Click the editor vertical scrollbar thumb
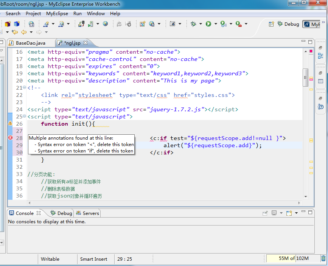The width and height of the screenshot is (328, 266). (305, 78)
